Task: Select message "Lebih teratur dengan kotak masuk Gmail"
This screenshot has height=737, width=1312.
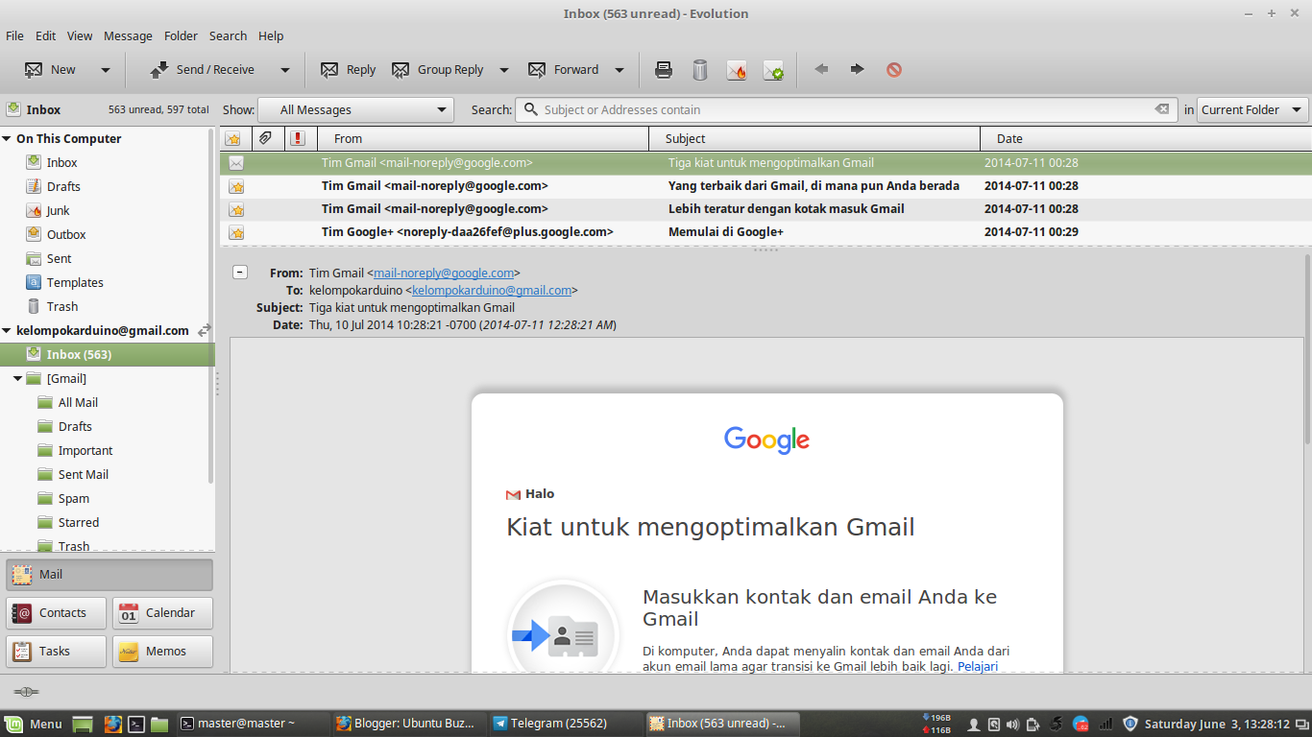Action: (x=765, y=209)
